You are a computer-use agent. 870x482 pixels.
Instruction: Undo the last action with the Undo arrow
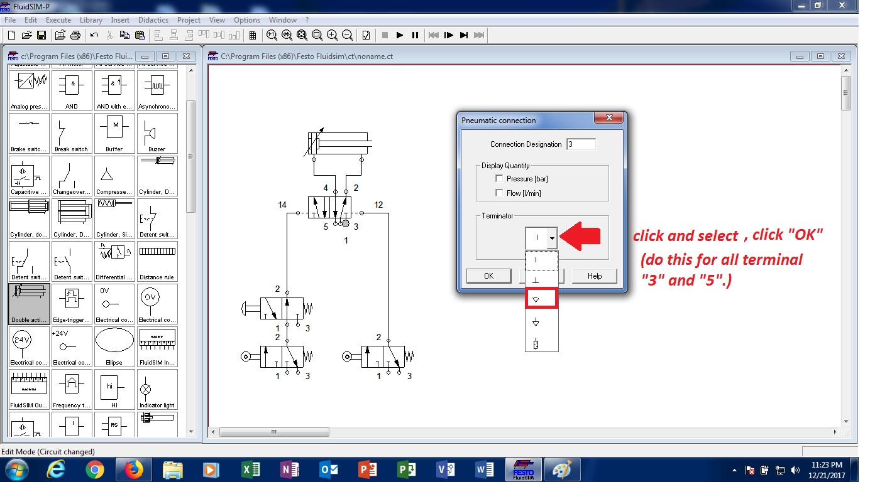[x=94, y=35]
